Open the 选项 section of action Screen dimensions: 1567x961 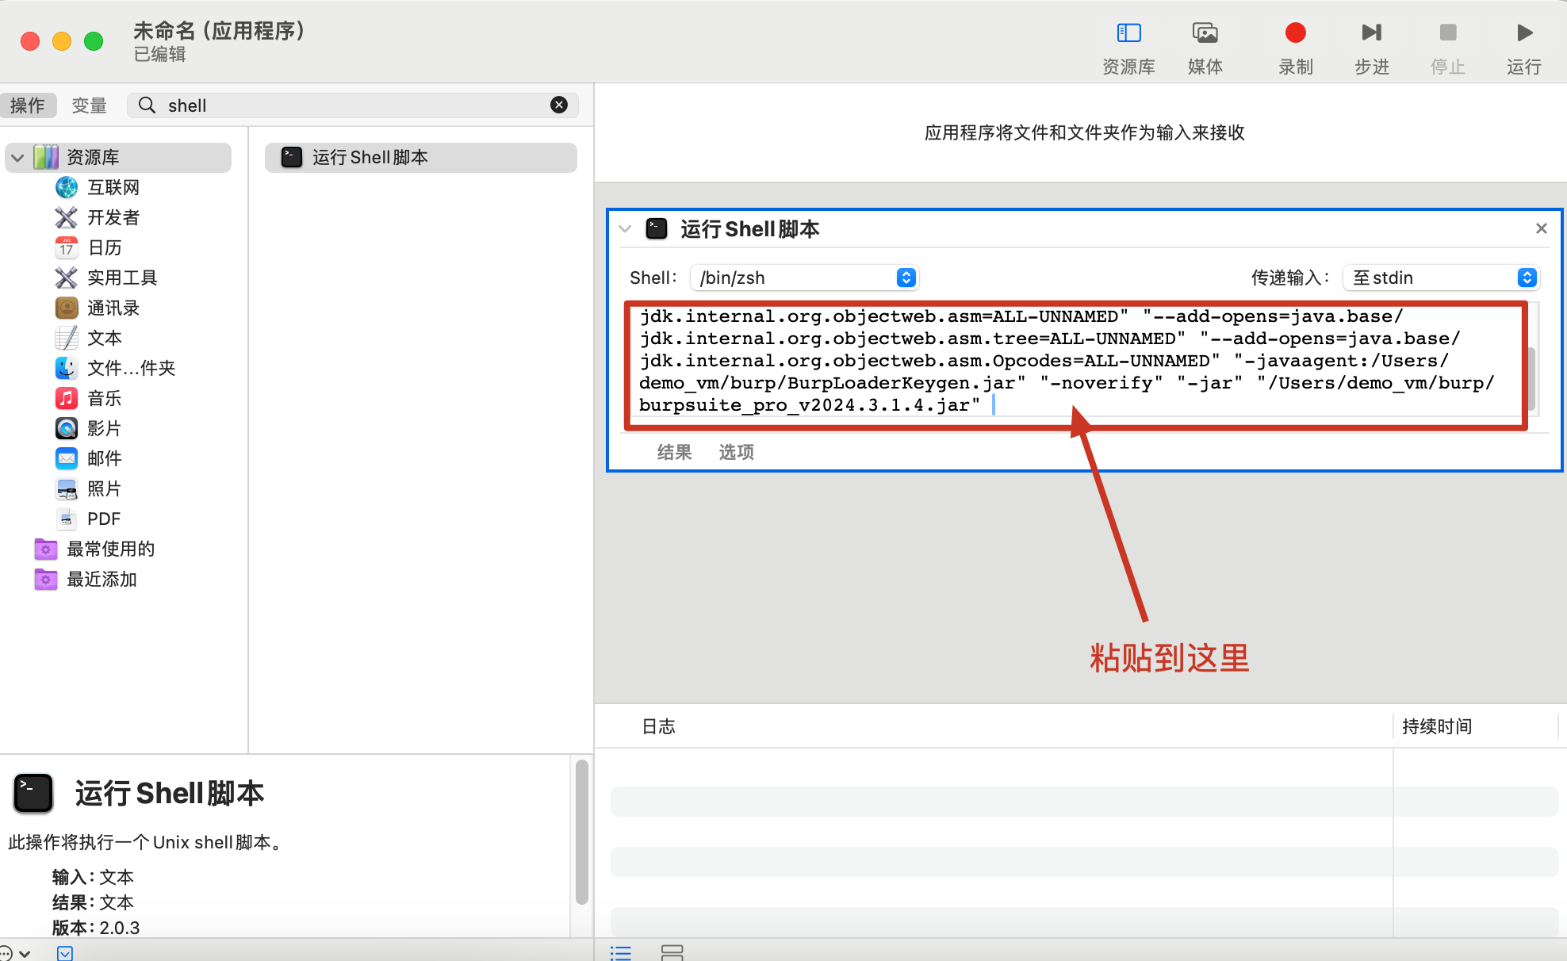tap(736, 452)
